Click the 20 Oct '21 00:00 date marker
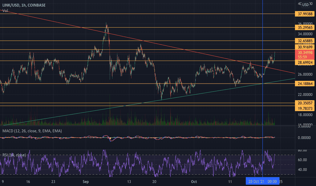Viewport: 316px width, 186px height. click(x=262, y=181)
